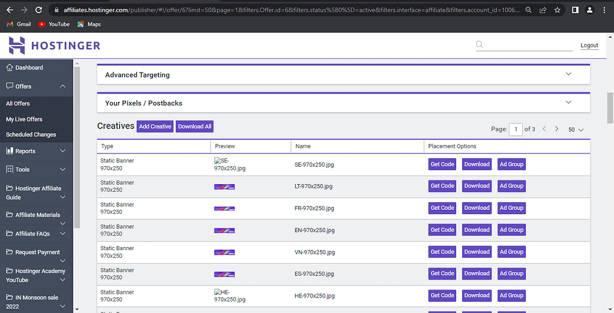Screen dimensions: 614x313
Task: Open Scheduled Changes in the sidebar
Action: coord(31,134)
